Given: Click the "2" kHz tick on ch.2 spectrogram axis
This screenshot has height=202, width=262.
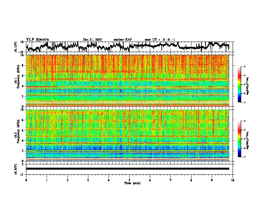Looking at the screenshot, I should (x=23, y=151).
